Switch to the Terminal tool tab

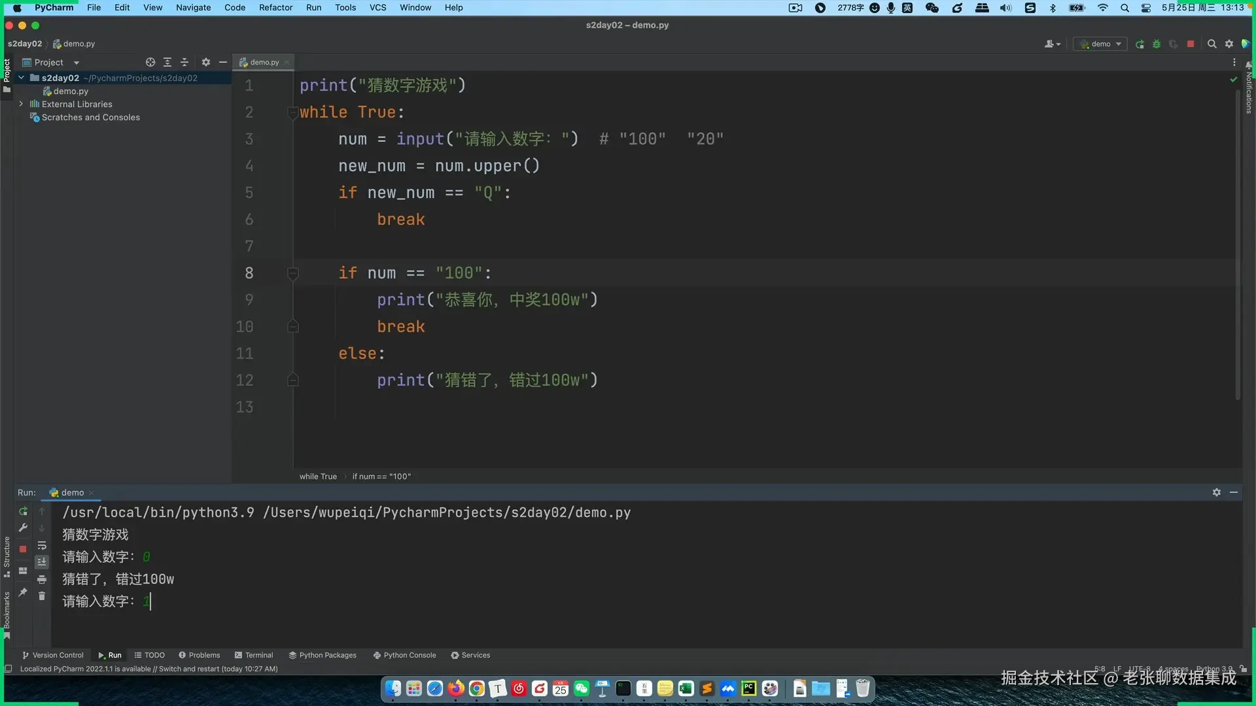tap(254, 655)
